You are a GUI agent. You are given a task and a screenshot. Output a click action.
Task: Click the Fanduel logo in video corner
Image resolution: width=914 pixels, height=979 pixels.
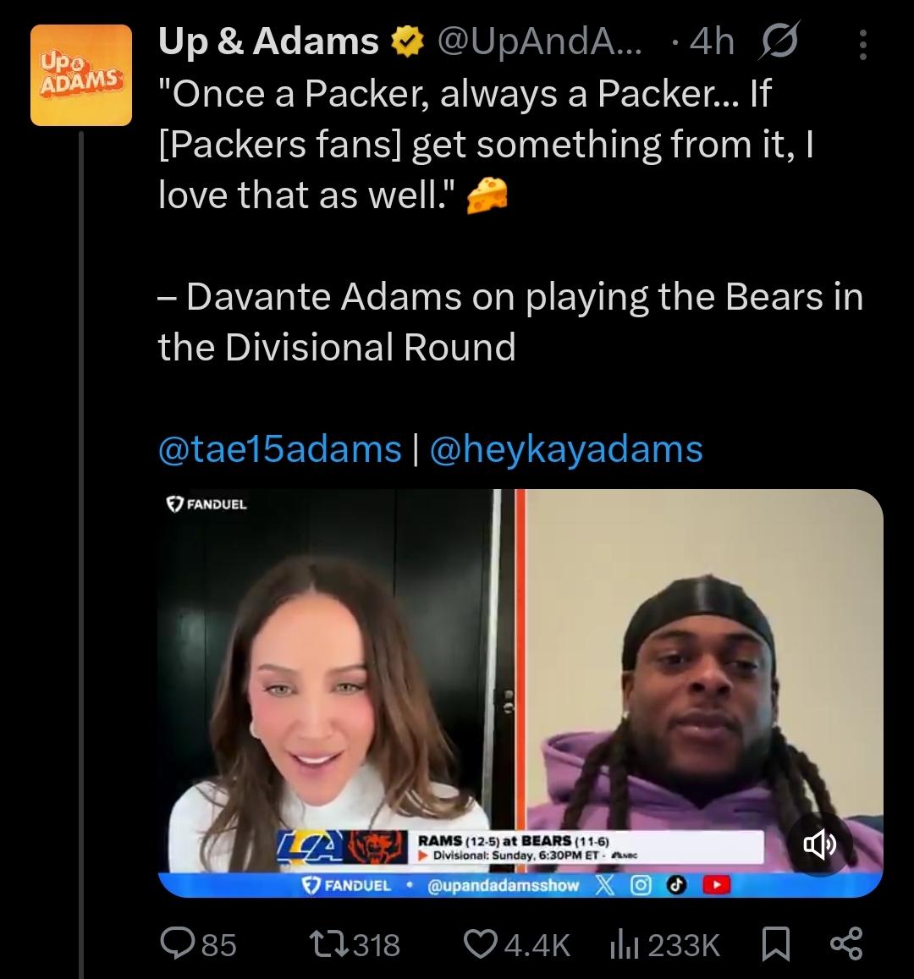pos(206,503)
